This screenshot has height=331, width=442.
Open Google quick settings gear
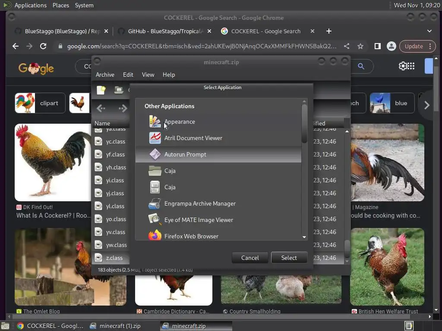[x=403, y=66]
